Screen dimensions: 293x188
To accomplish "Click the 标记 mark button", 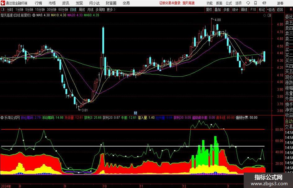I will [262, 10].
